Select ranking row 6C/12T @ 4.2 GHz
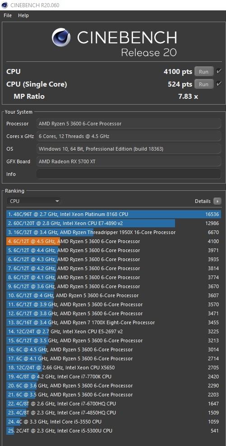The image size is (226, 446). coord(114,268)
